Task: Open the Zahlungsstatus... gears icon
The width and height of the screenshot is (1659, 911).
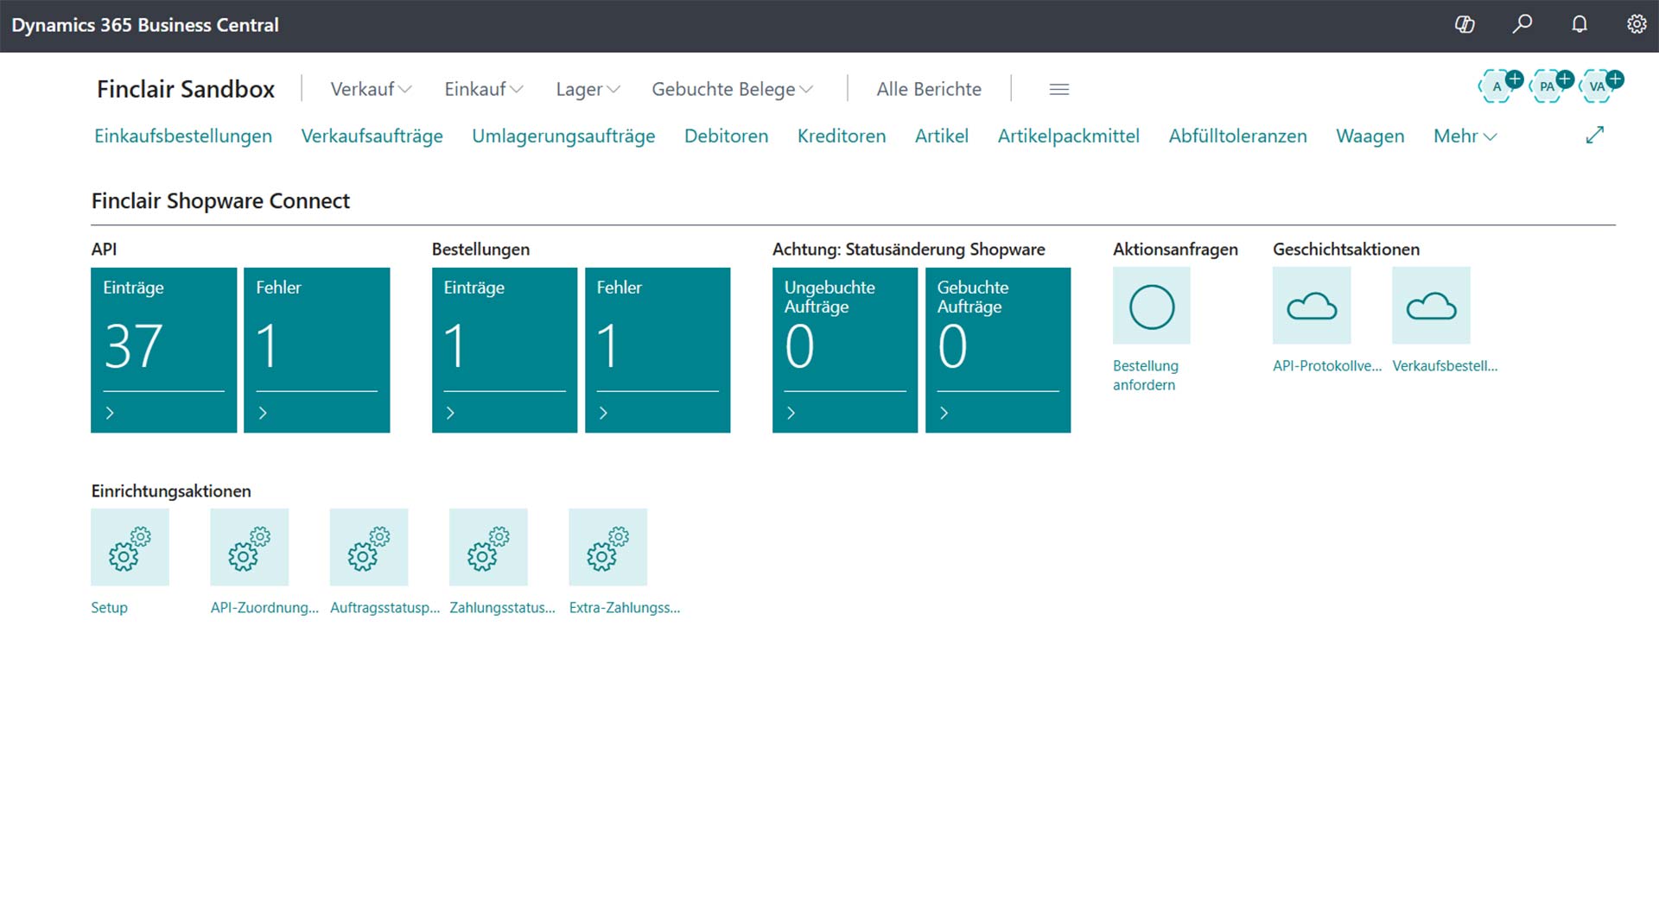Action: (488, 547)
